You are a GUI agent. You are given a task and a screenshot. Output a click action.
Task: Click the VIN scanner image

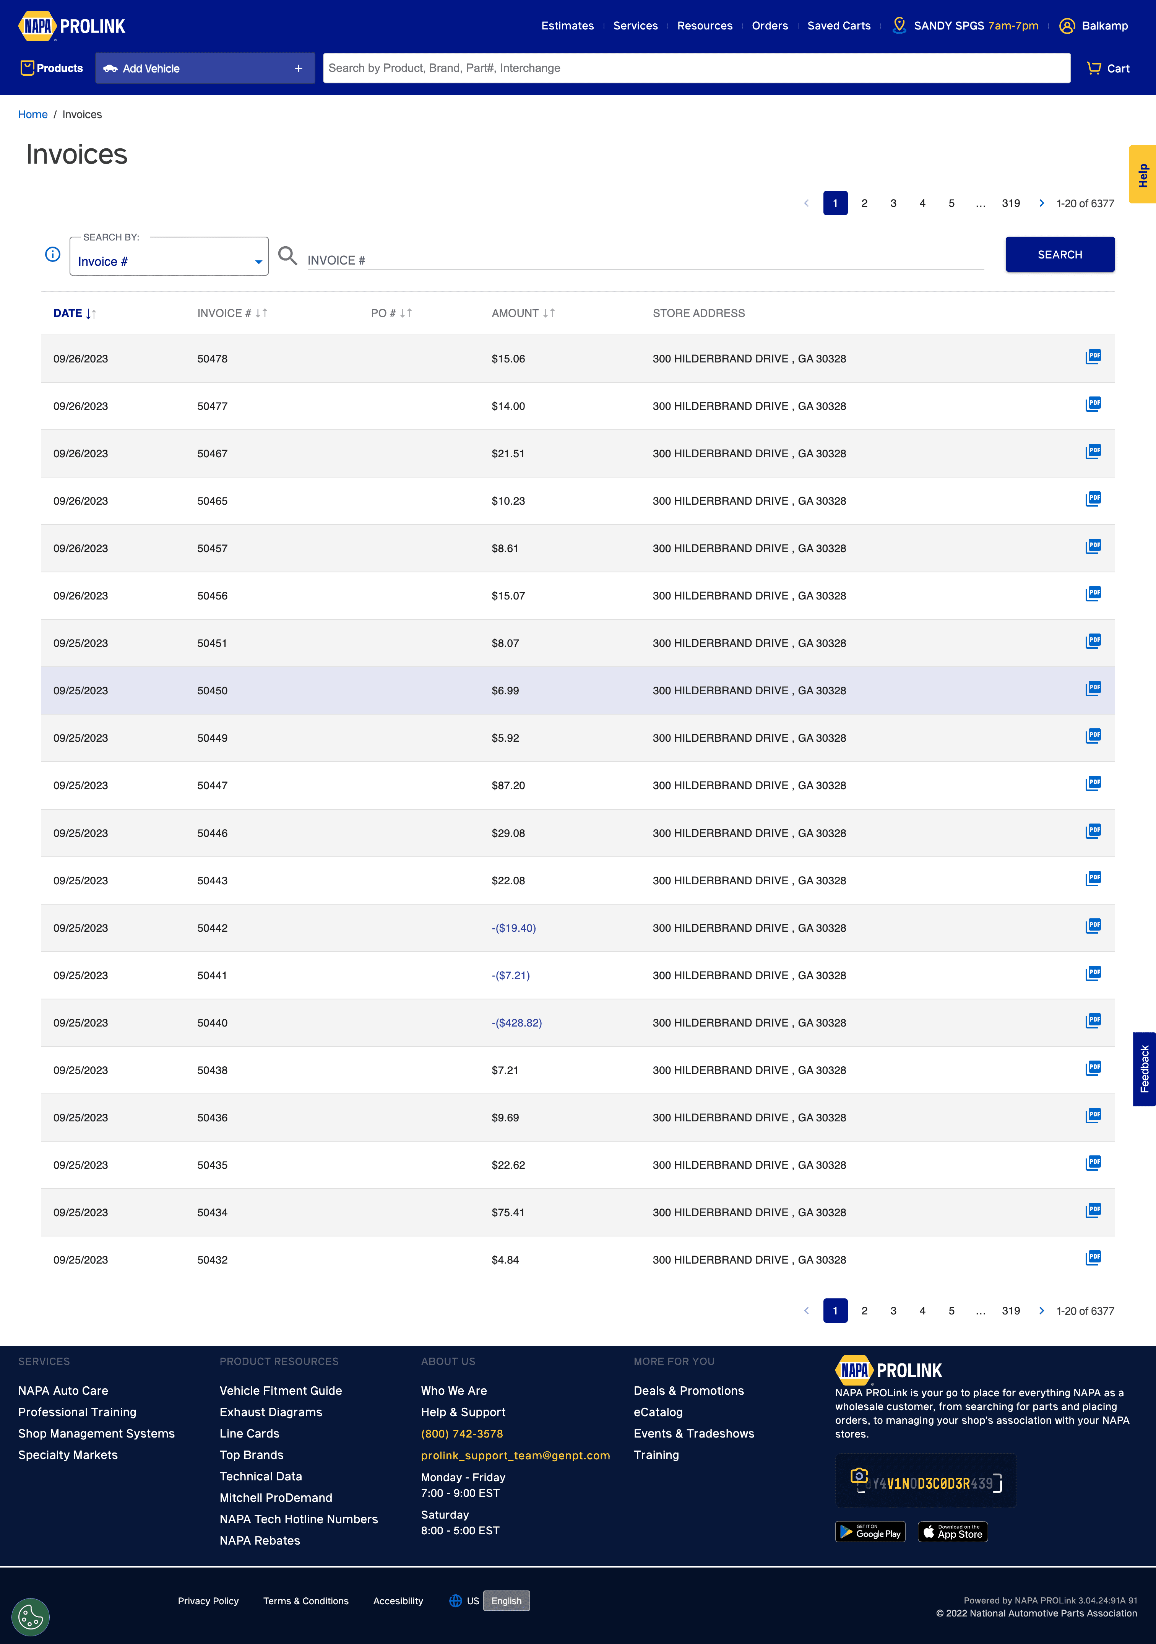click(925, 1480)
